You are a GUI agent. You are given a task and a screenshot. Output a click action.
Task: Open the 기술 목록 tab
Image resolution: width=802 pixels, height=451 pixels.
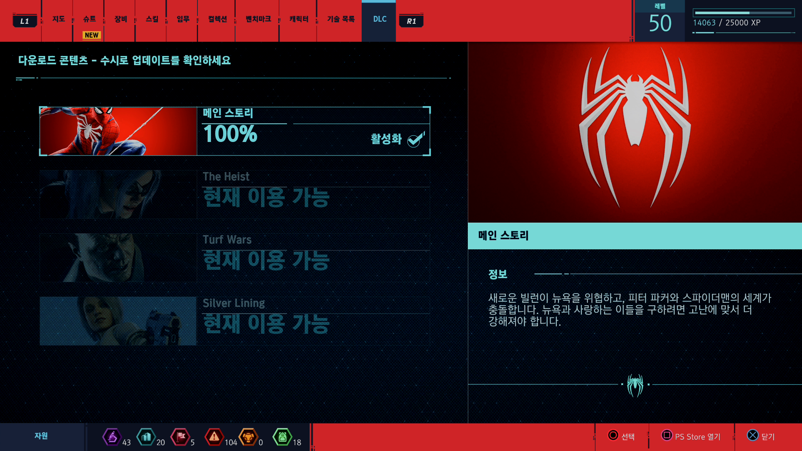point(340,19)
